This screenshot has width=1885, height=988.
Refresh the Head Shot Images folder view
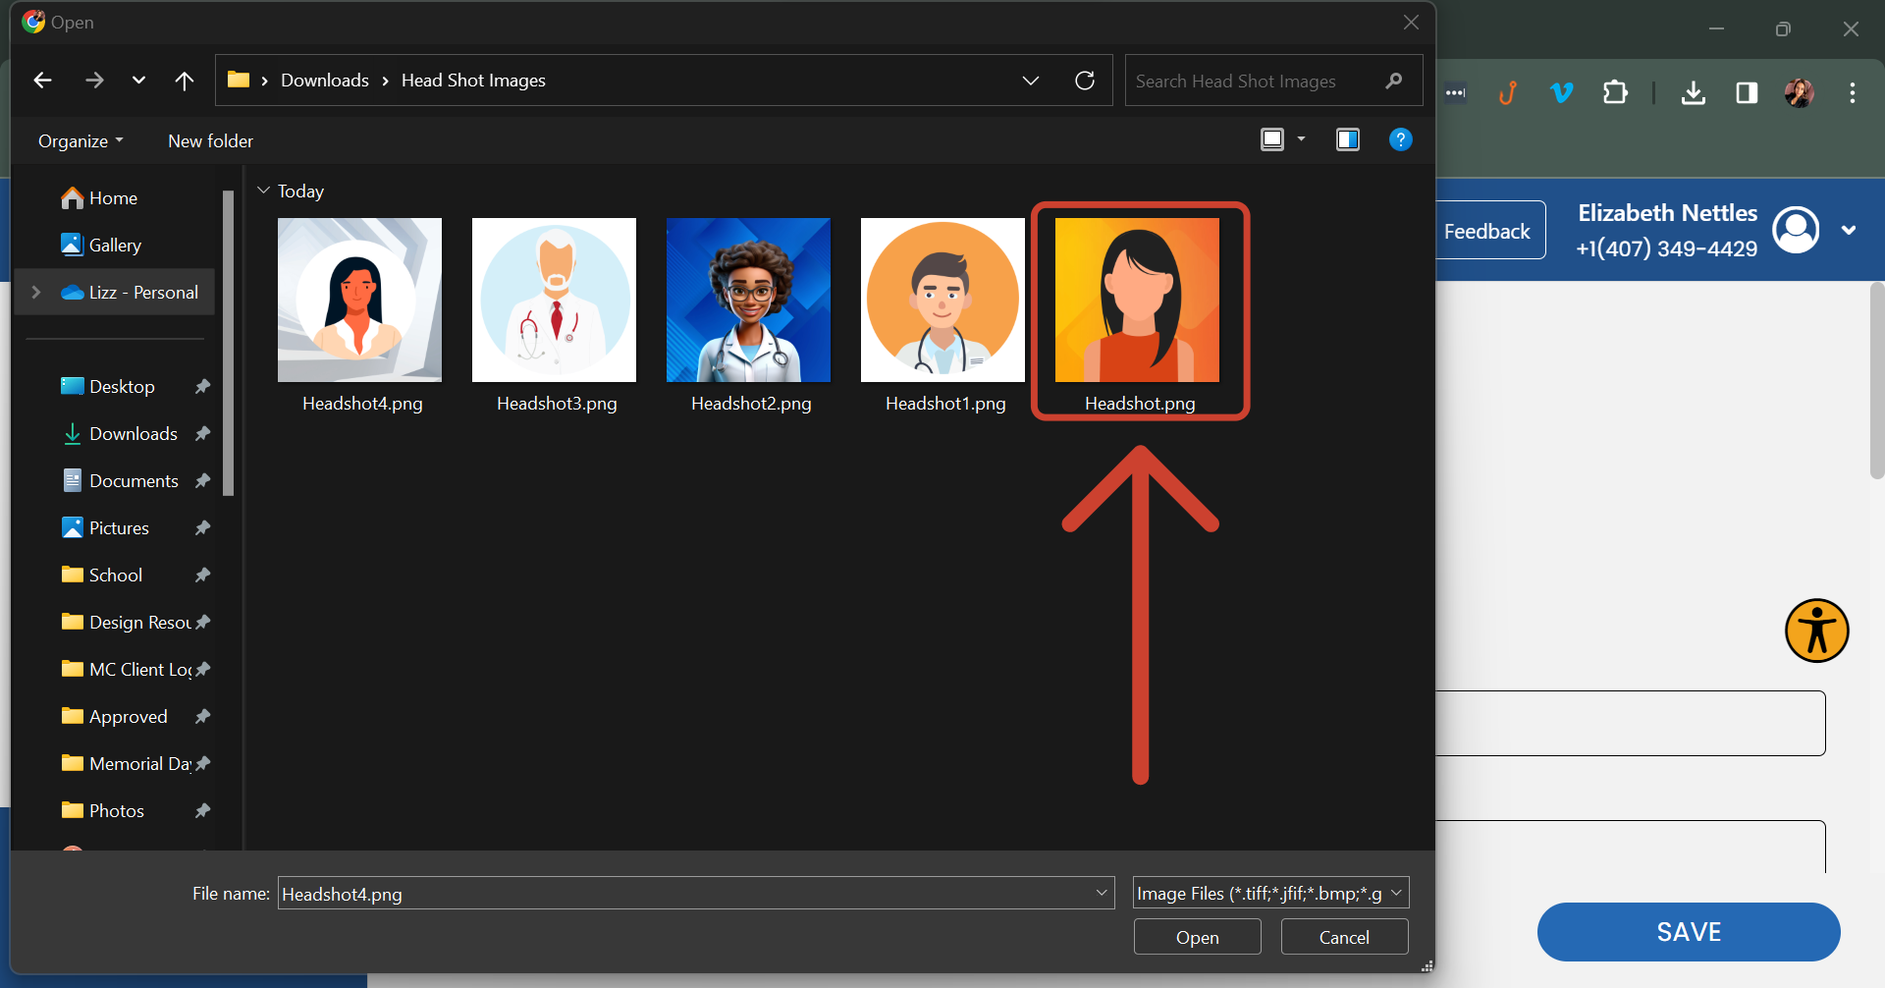click(1085, 80)
